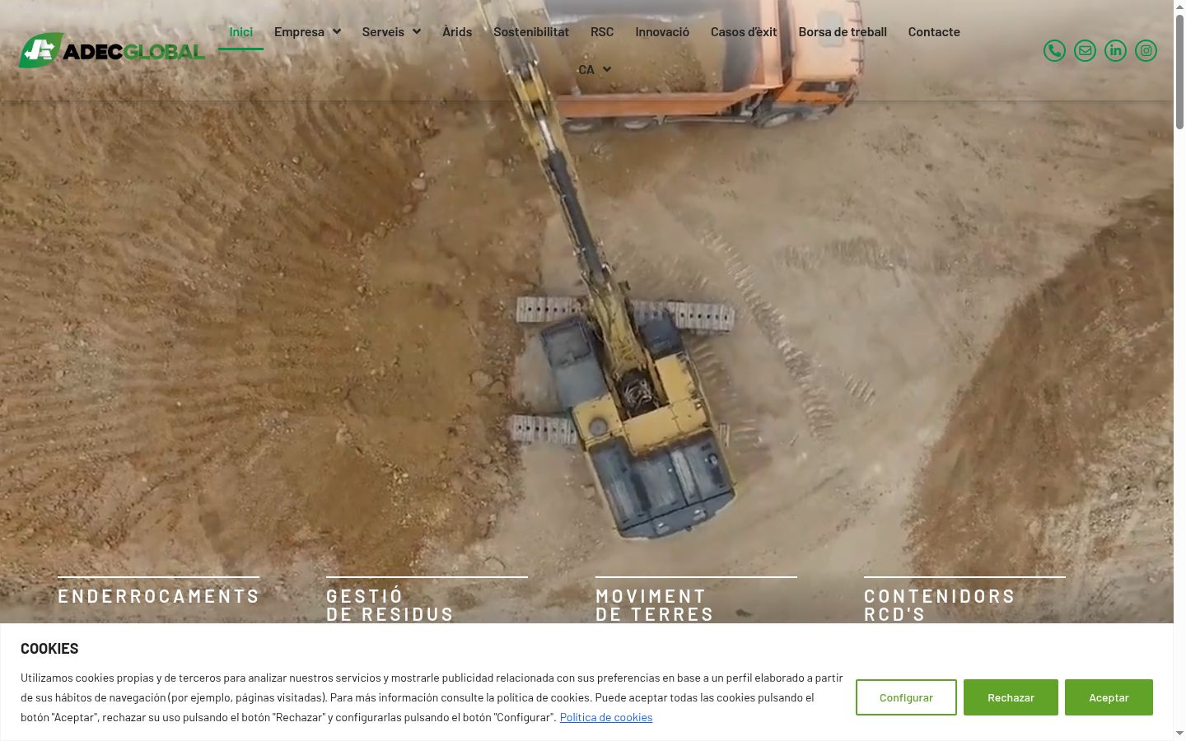The width and height of the screenshot is (1186, 741).
Task: Open the Innovació menu item
Action: coord(662,32)
